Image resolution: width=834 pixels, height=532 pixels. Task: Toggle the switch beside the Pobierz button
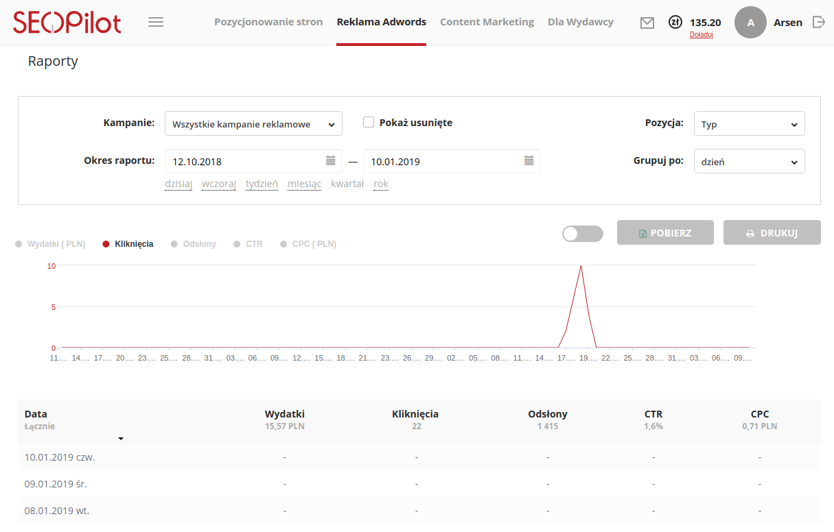tap(582, 234)
